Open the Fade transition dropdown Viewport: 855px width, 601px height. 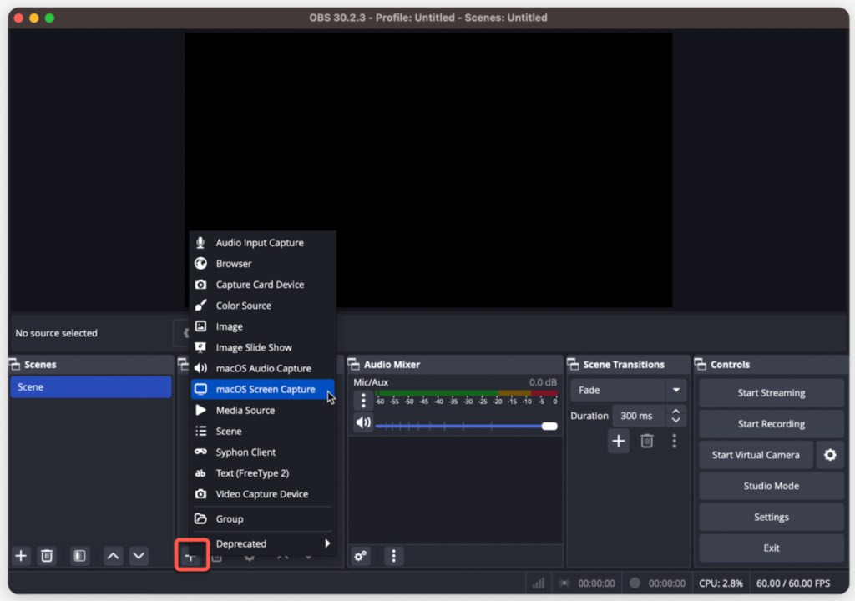628,390
